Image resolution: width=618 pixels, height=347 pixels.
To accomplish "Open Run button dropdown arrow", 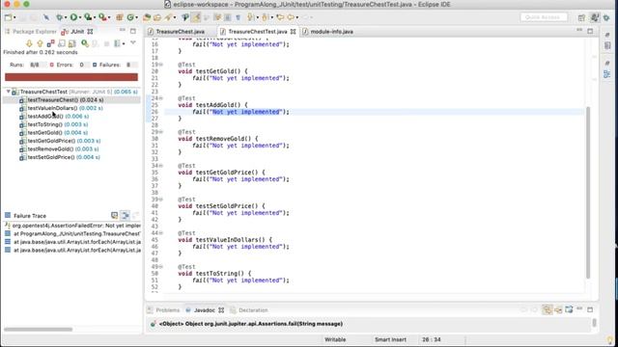I will tap(80, 17).
